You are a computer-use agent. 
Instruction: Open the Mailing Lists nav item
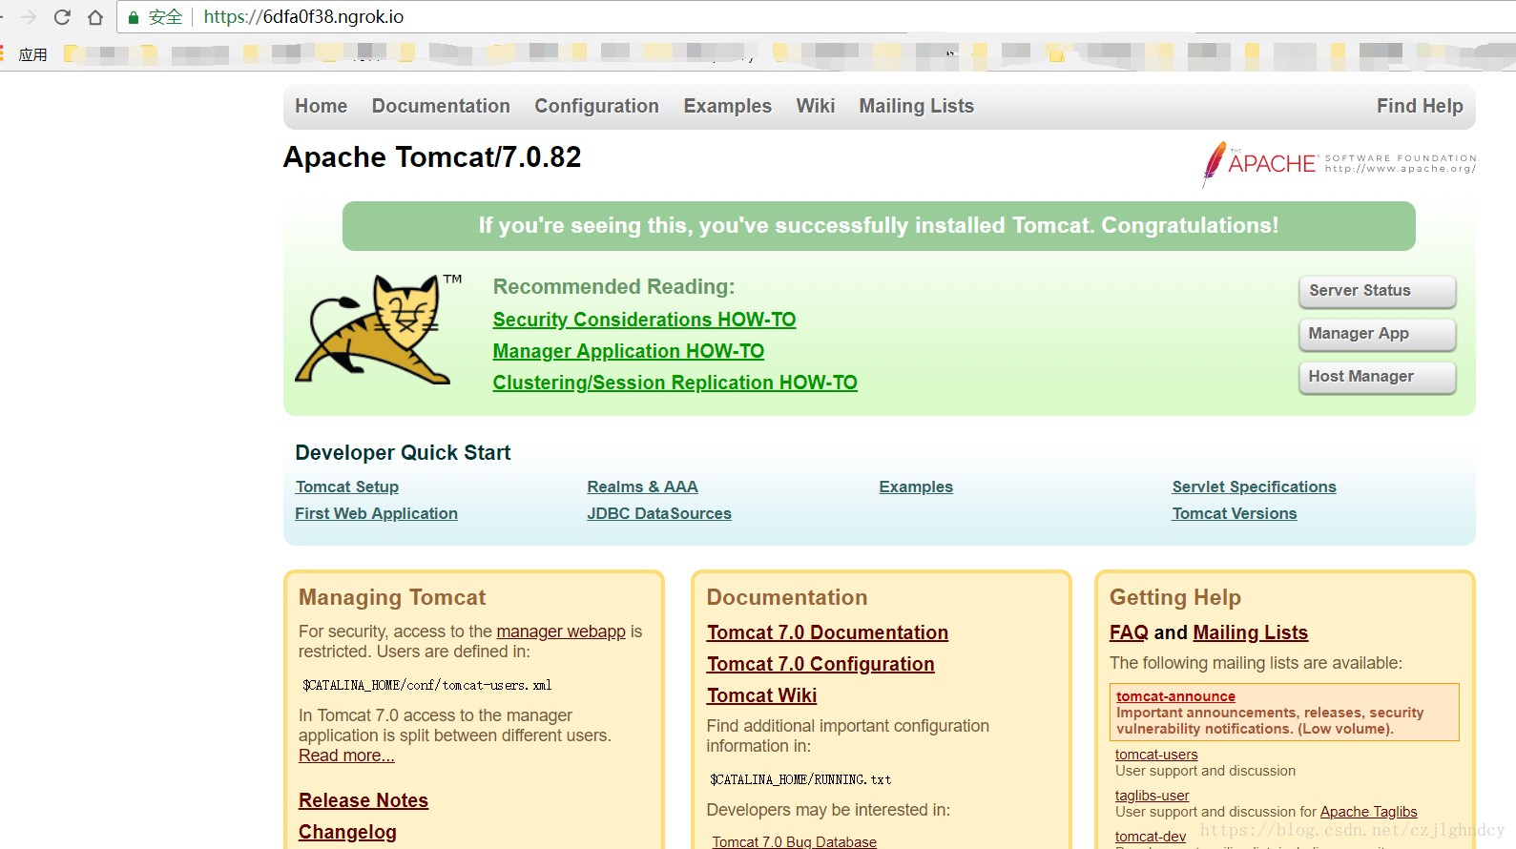click(916, 106)
